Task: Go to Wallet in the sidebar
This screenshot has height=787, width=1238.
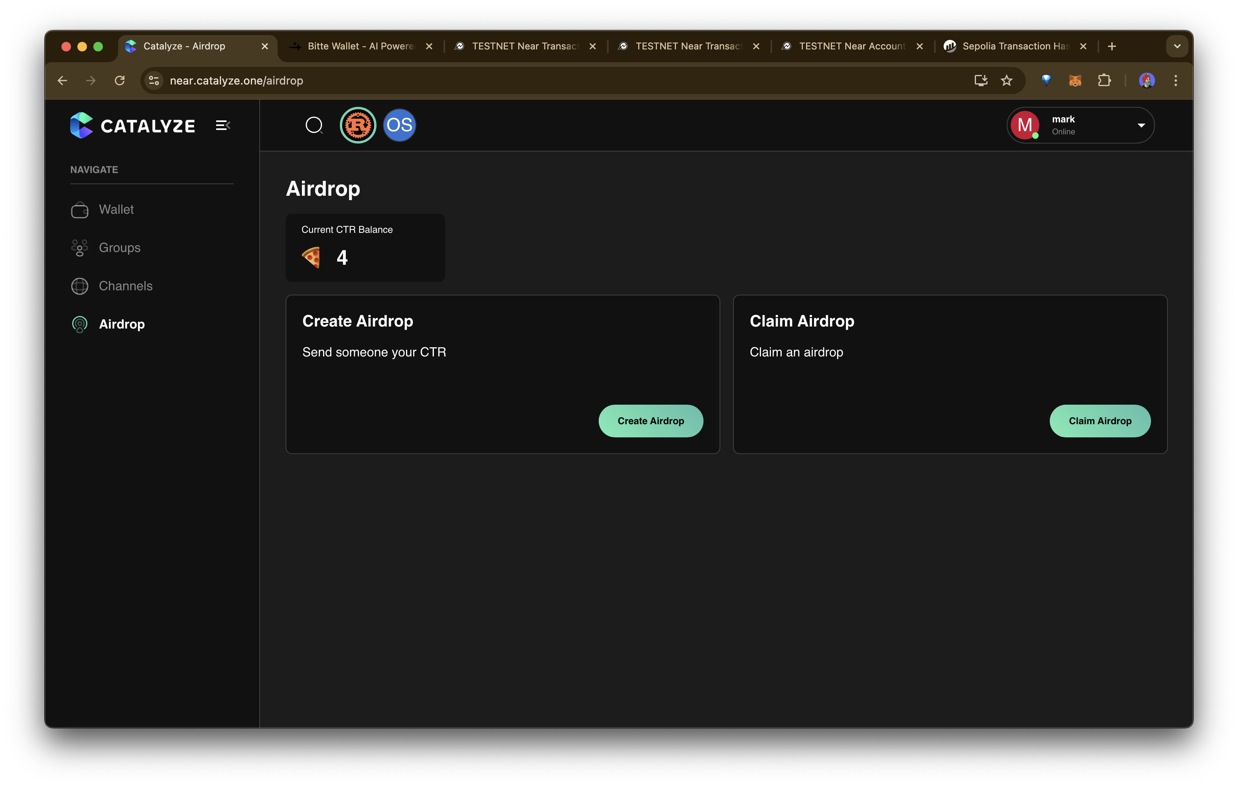Action: [x=116, y=209]
